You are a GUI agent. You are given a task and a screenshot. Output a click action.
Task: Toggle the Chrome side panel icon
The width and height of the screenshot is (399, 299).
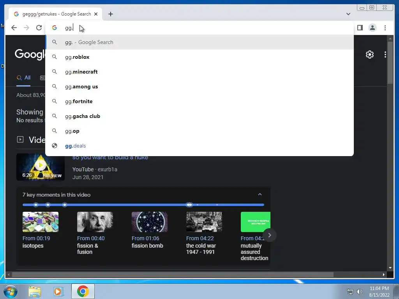(x=360, y=28)
